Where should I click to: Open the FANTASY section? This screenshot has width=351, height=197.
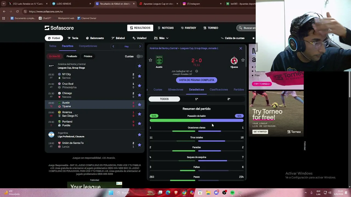pos(188,28)
